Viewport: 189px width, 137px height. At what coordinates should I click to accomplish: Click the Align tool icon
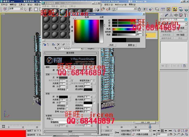coord(151,9)
